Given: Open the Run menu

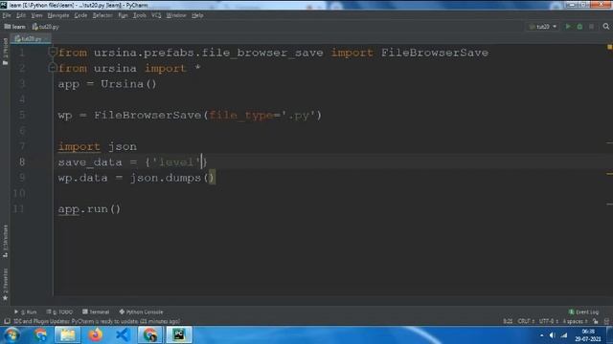Looking at the screenshot, I should click(123, 15).
